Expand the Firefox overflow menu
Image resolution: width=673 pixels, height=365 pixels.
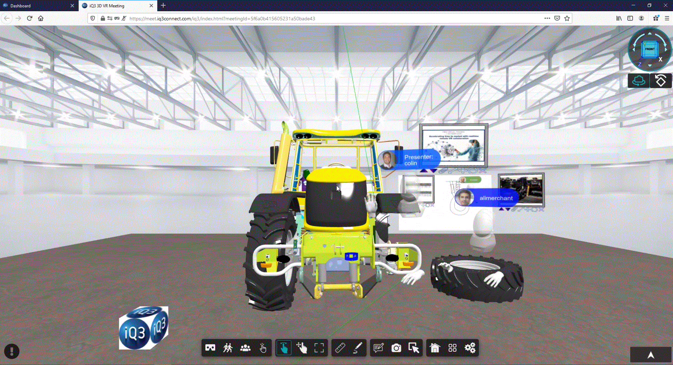click(547, 18)
